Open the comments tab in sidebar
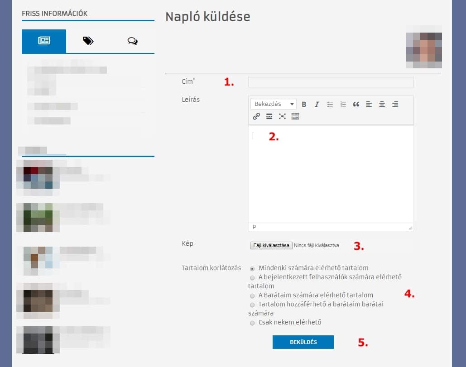 click(132, 41)
